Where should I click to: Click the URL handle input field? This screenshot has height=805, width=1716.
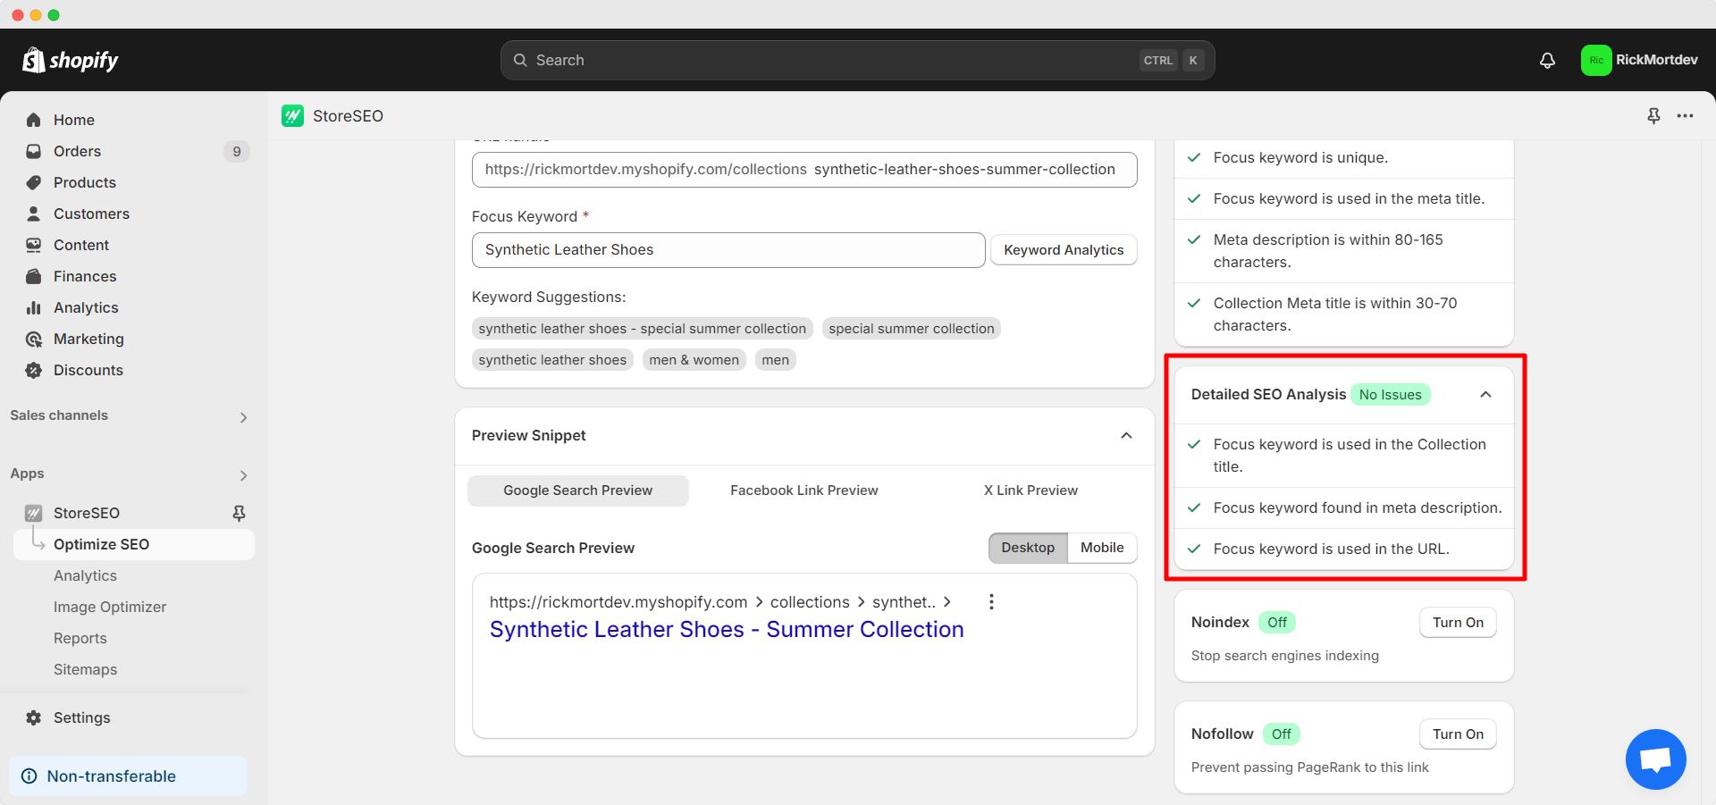pos(804,170)
